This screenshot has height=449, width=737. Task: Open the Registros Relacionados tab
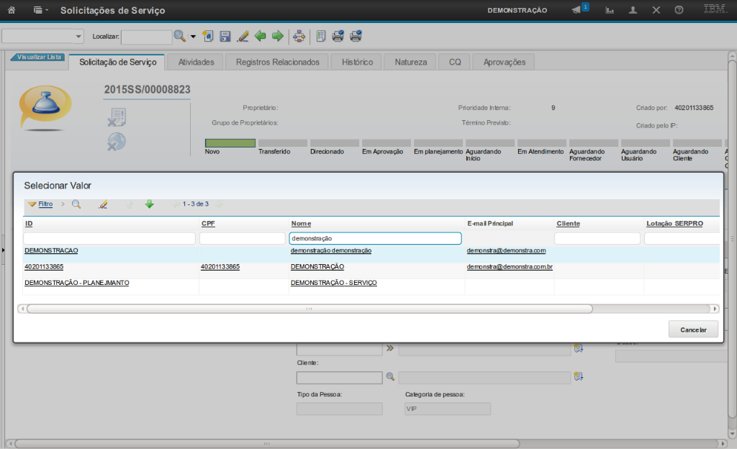(x=277, y=62)
